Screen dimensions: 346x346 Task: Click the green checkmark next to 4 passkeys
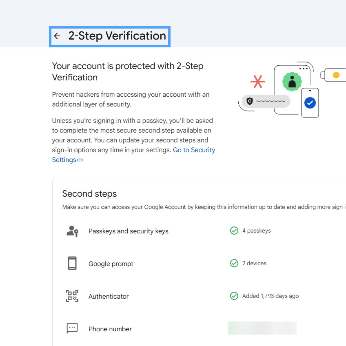tap(234, 231)
